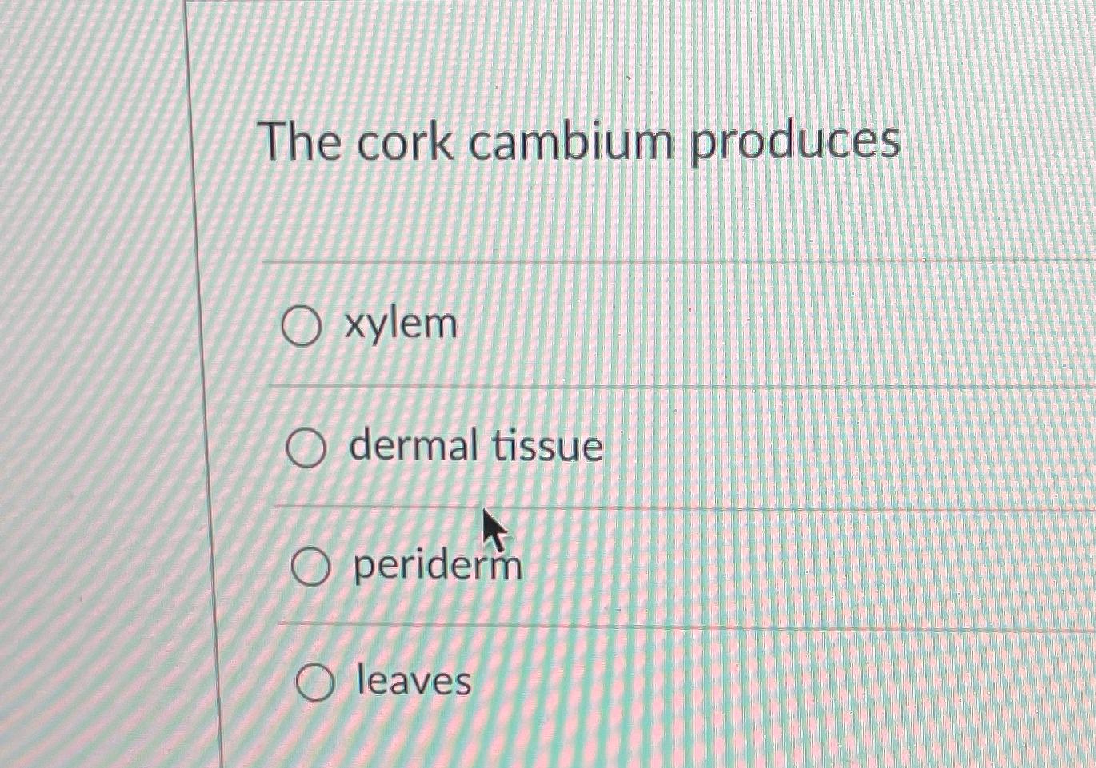Click the second answer choice circle
This screenshot has height=768, width=1096.
[x=306, y=449]
